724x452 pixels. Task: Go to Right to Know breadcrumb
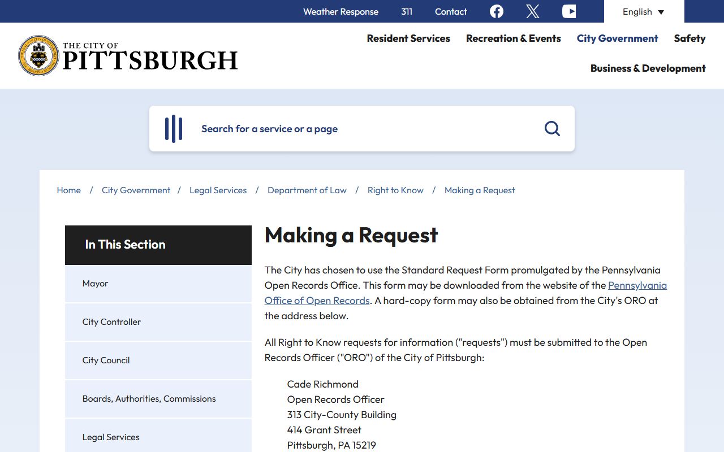pyautogui.click(x=395, y=190)
